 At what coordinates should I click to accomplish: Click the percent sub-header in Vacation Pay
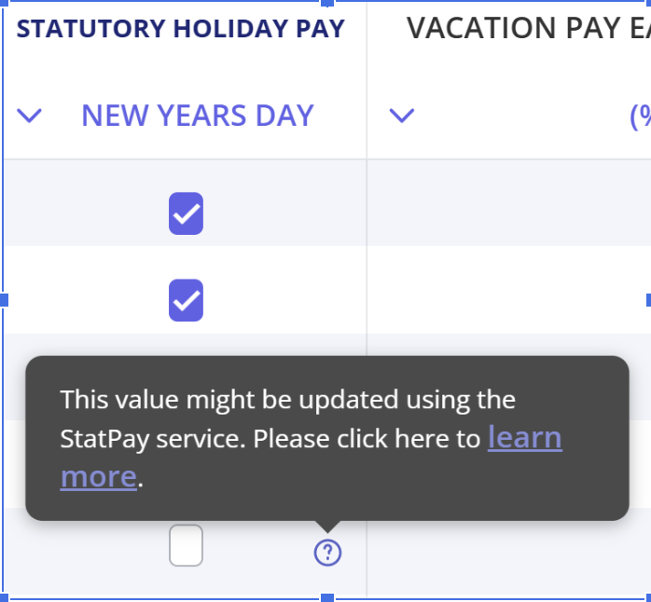640,116
